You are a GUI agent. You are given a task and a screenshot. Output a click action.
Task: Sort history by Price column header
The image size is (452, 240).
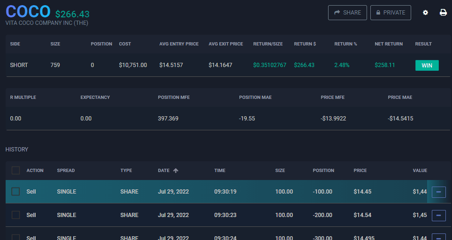coord(360,171)
